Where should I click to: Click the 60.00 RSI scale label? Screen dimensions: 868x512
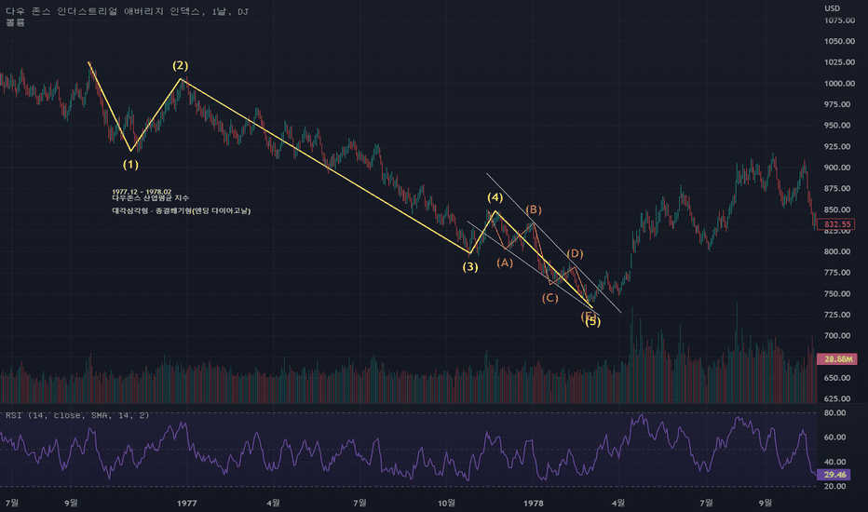click(834, 438)
